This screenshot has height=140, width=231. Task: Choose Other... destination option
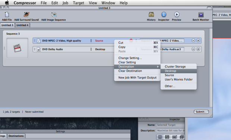click(178, 86)
